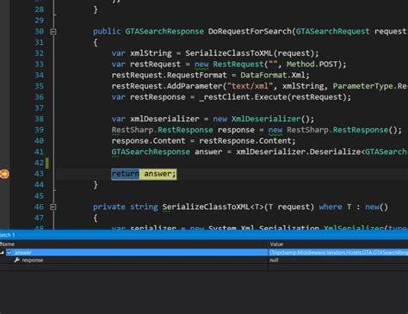Viewport: 408px width, 314px height.
Task: Click ParameterType on line 35
Action: (362, 86)
